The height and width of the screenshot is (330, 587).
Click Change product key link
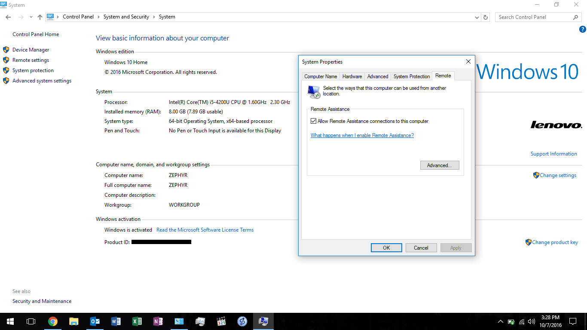(555, 242)
